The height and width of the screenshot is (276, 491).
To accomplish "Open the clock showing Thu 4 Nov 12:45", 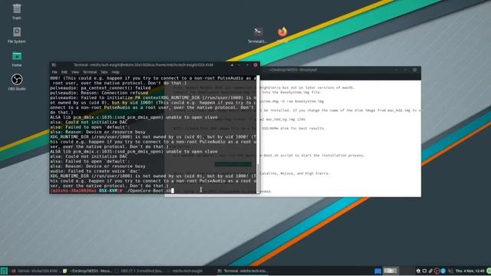I will coord(470,271).
